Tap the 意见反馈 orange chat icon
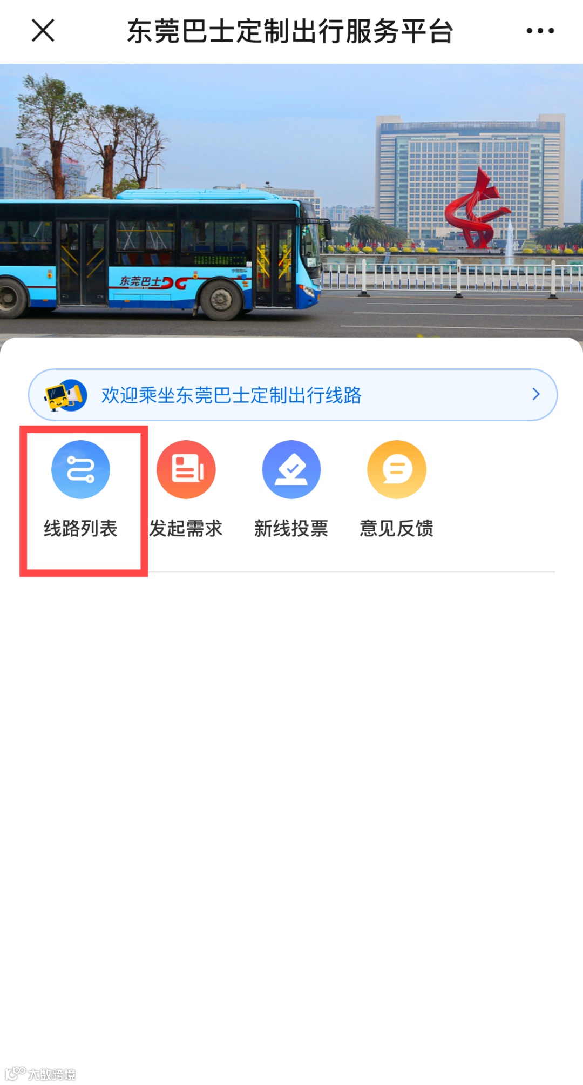 pyautogui.click(x=397, y=469)
